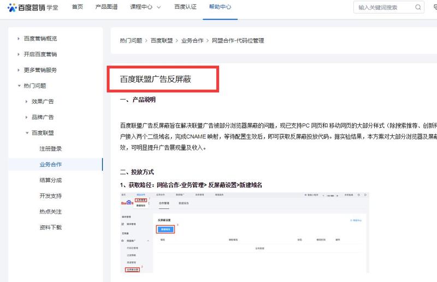The height and width of the screenshot is (282, 437).
Task: Click the 二、投放方式 heading
Action: tap(137, 172)
